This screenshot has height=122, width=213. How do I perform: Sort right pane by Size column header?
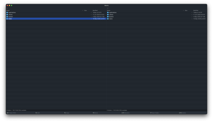[x=186, y=10]
